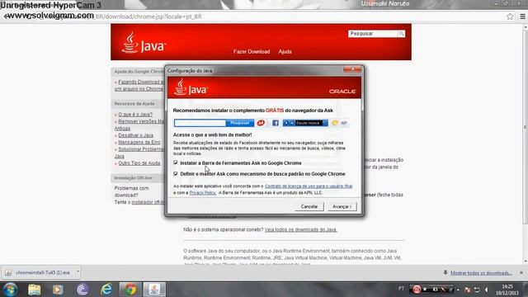Click the Avançar button
The height and width of the screenshot is (297, 528).
click(x=342, y=206)
